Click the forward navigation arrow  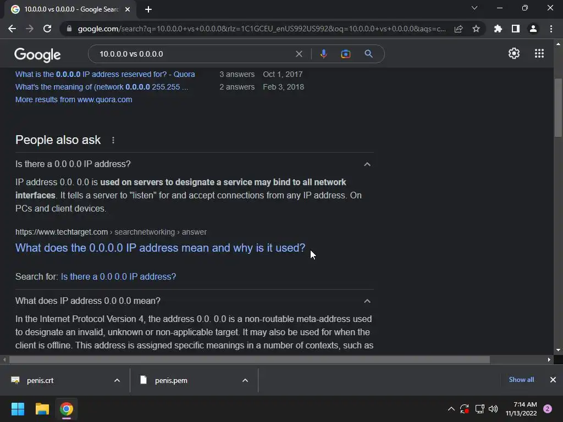coord(30,29)
